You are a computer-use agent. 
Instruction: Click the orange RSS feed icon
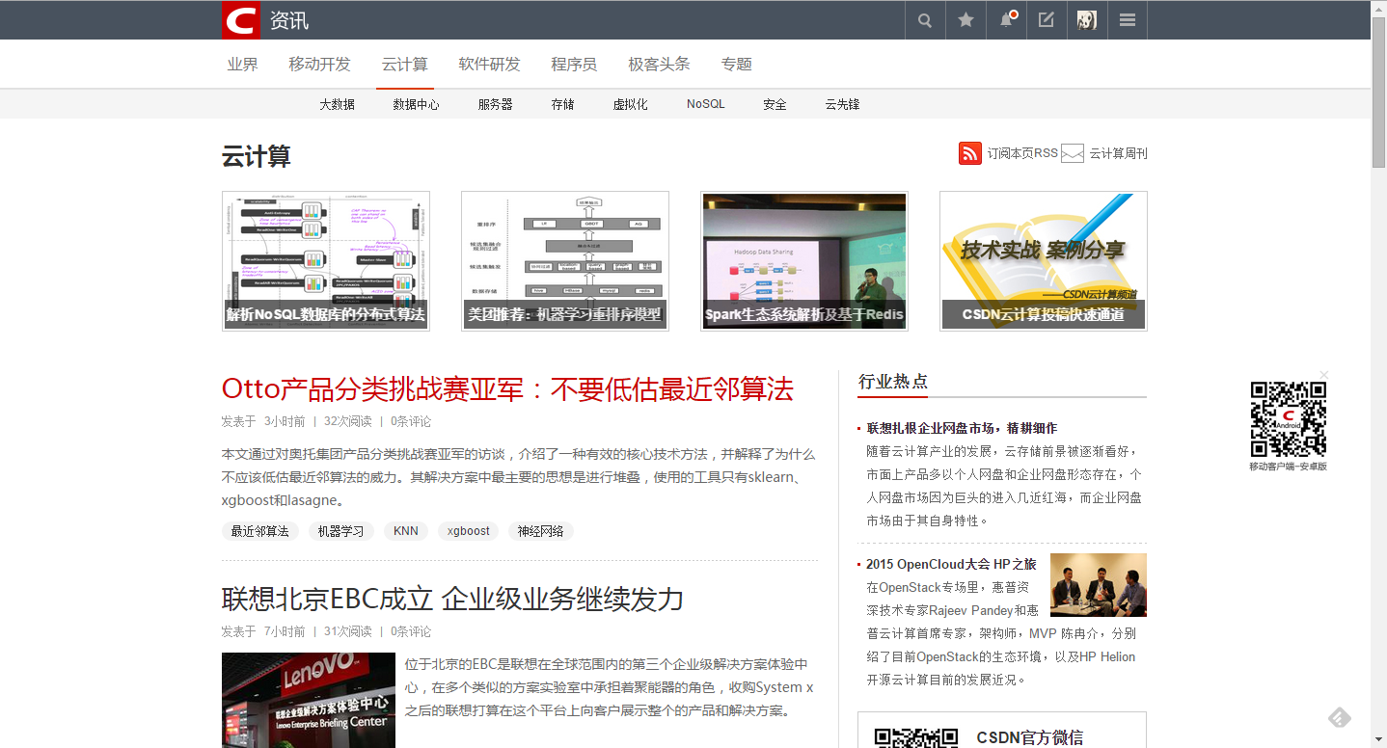pos(970,153)
